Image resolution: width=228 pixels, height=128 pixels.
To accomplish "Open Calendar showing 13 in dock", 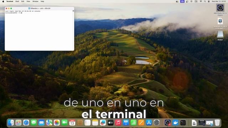I will coord(72,123).
